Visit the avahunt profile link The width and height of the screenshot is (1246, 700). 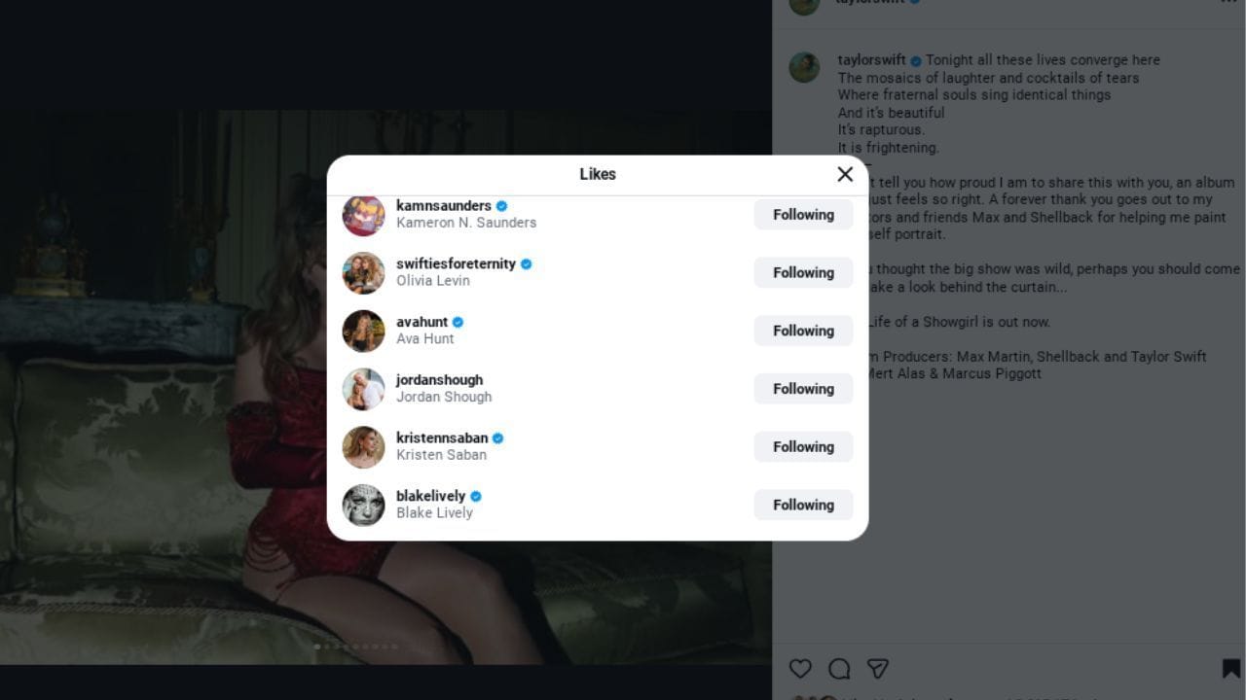[x=421, y=322]
